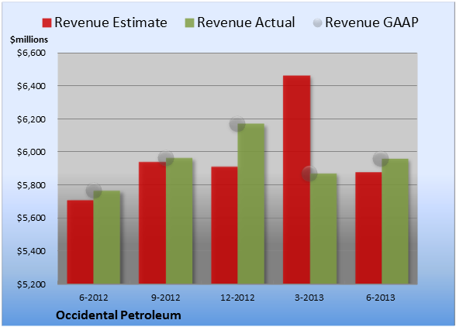
Task: Select the Revenue GAAP legend label
Action: (371, 22)
